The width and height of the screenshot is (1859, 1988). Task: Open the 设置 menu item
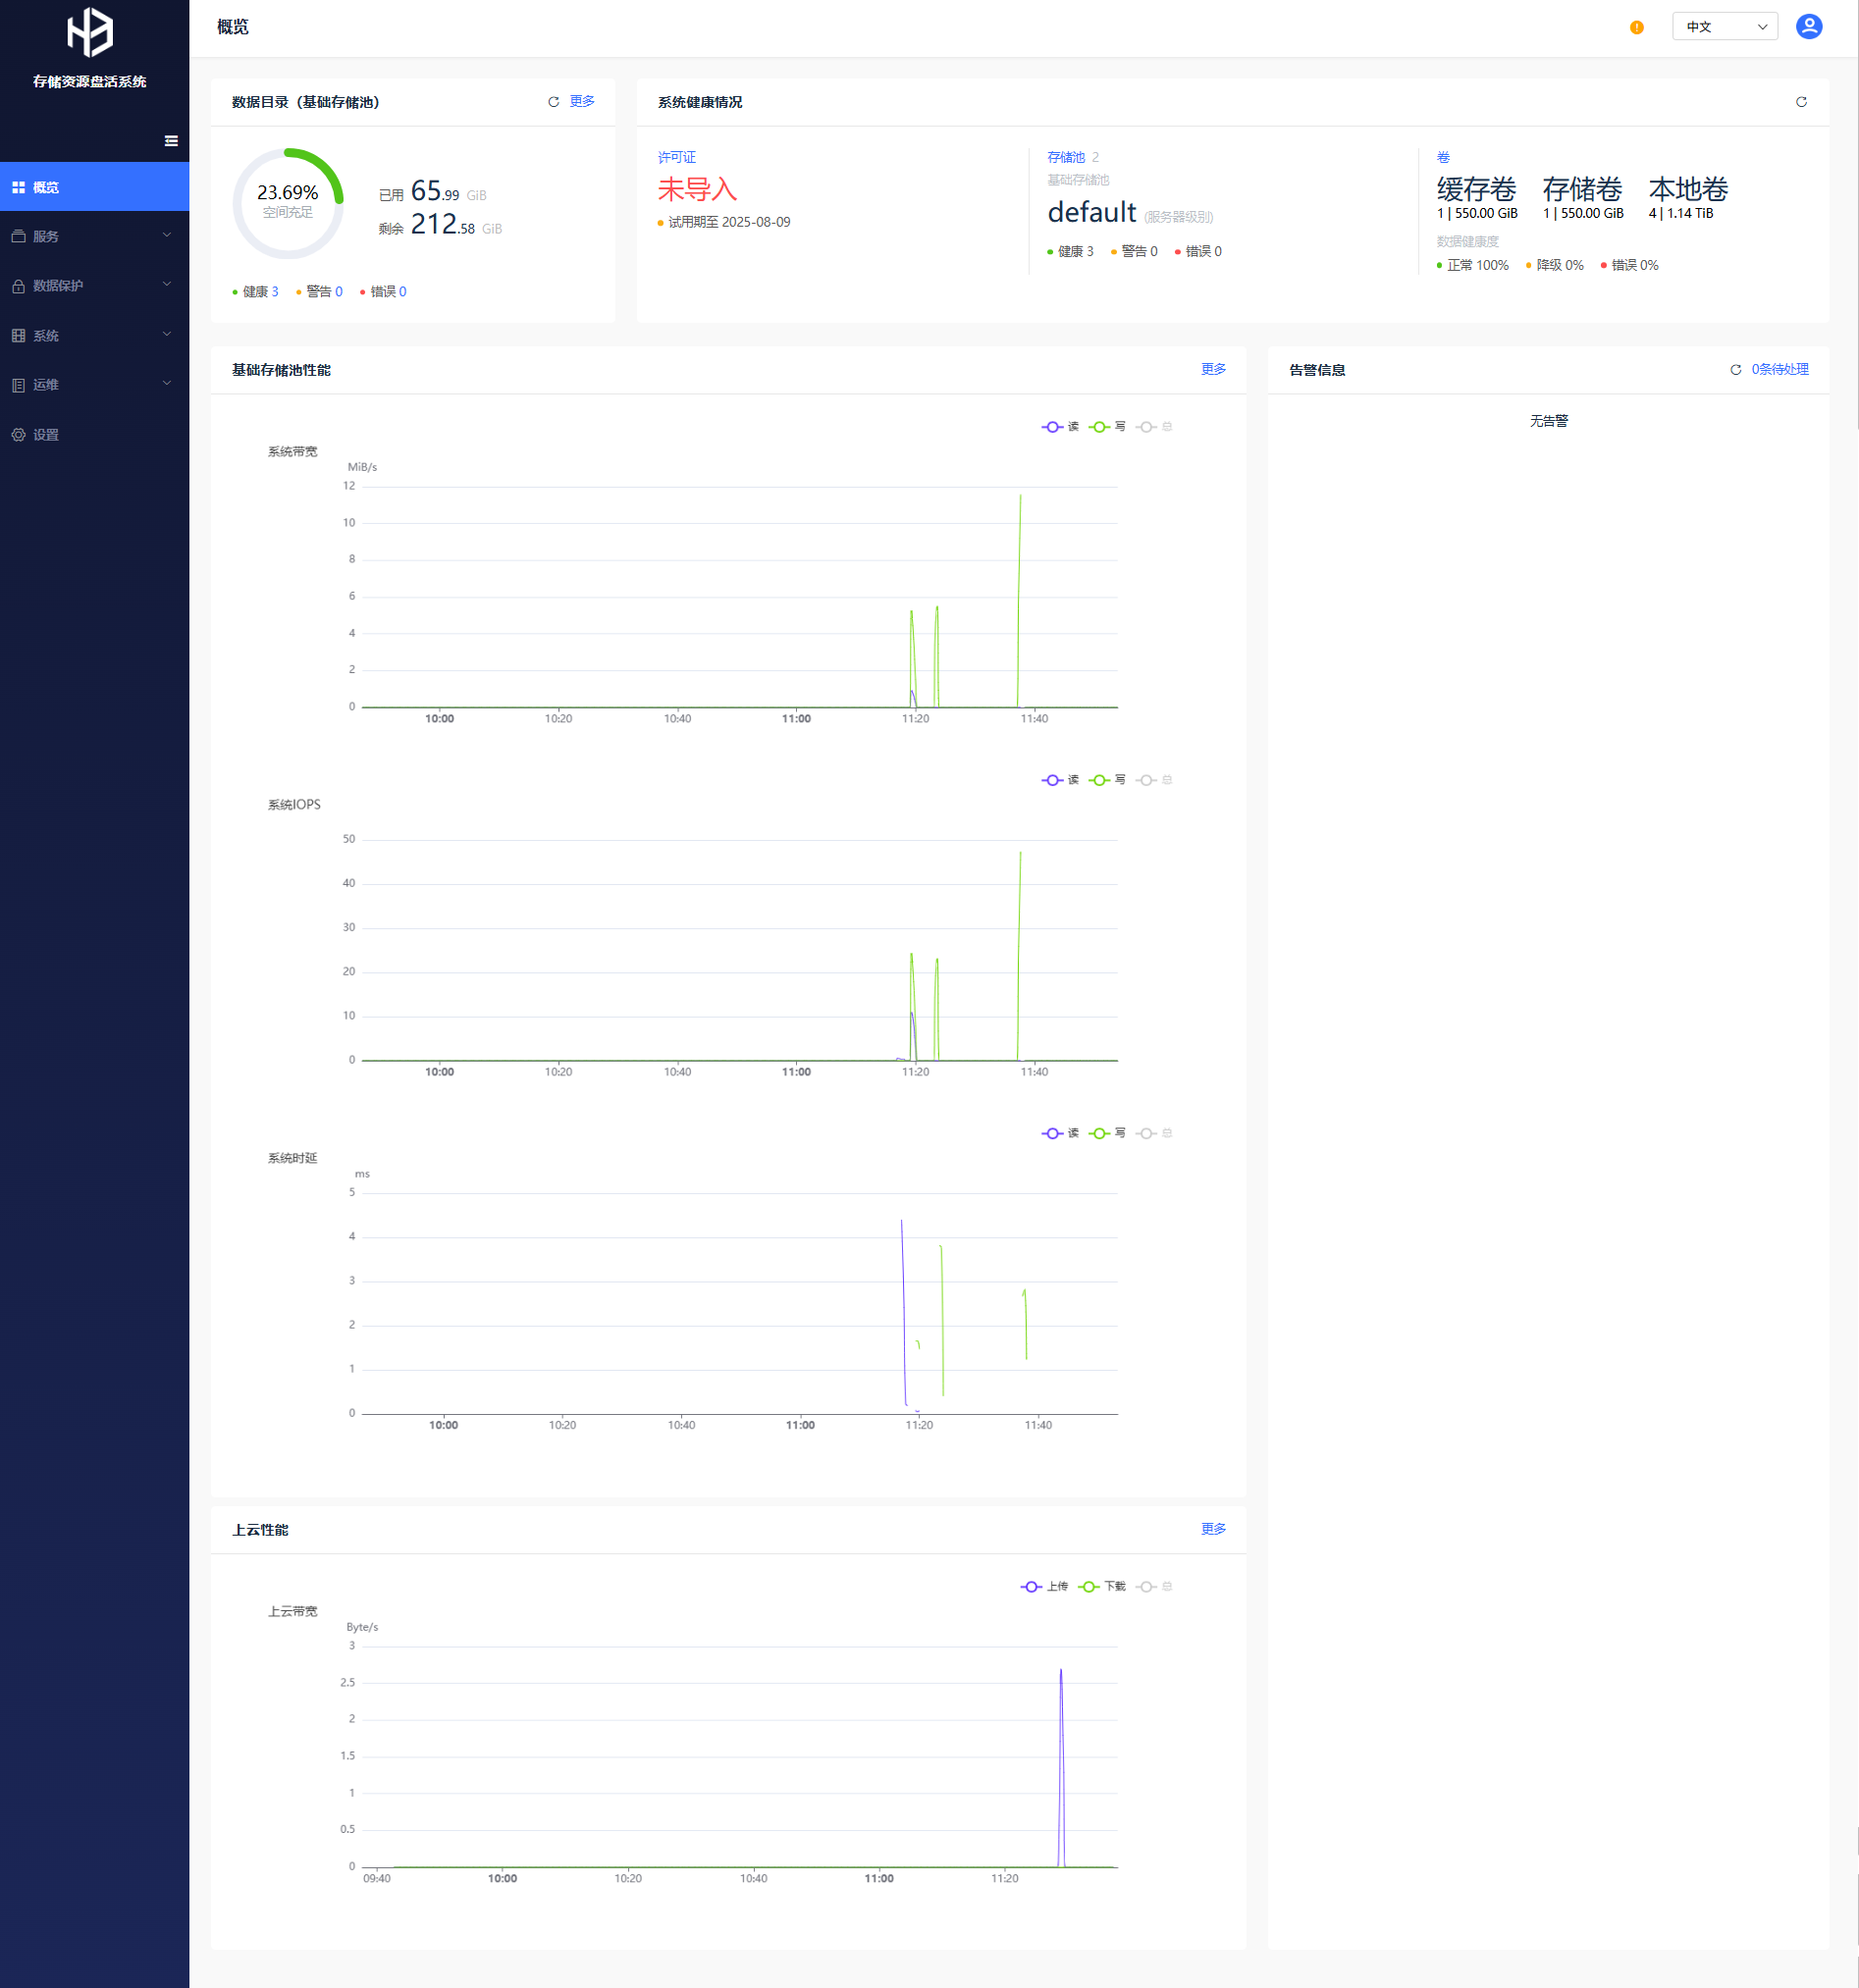pyautogui.click(x=94, y=435)
